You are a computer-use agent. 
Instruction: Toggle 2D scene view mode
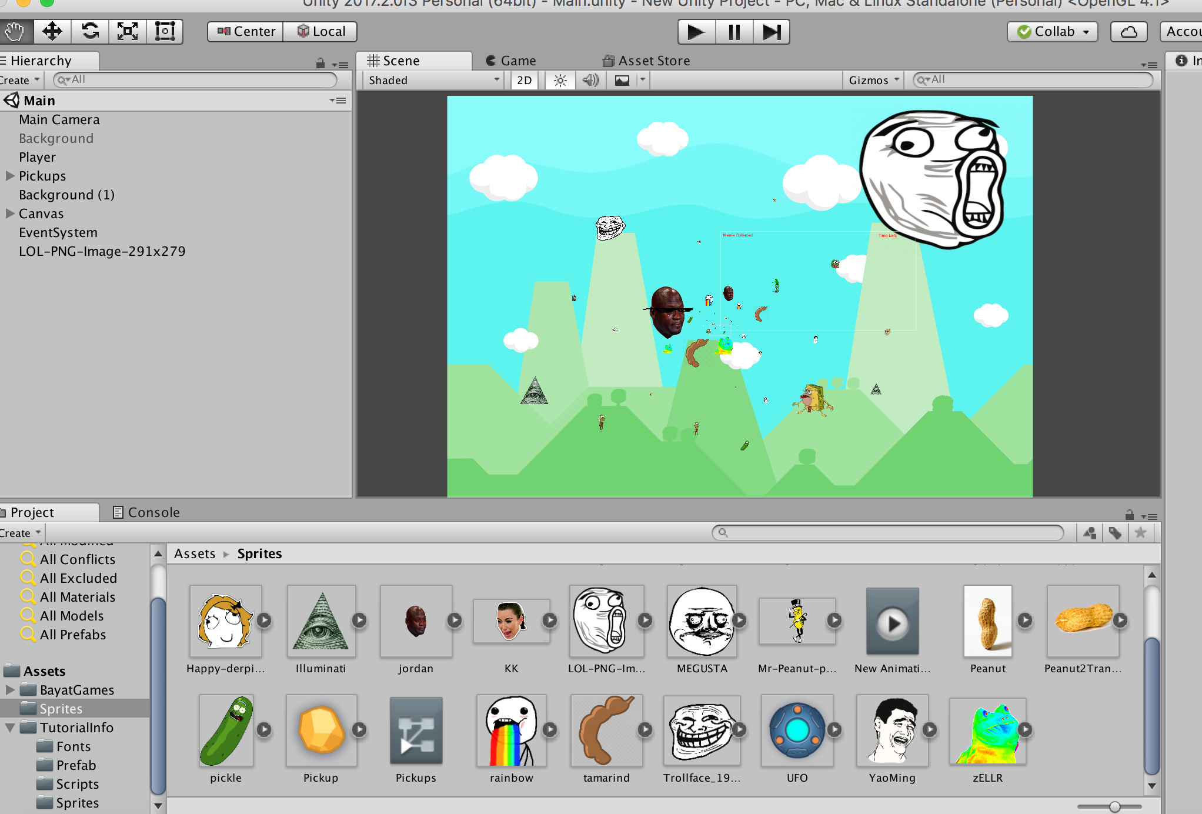[524, 81]
